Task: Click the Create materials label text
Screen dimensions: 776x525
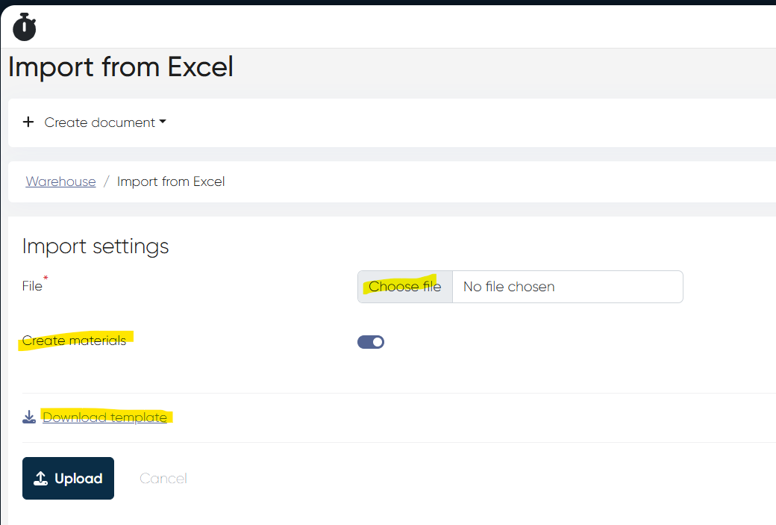Action: [74, 341]
